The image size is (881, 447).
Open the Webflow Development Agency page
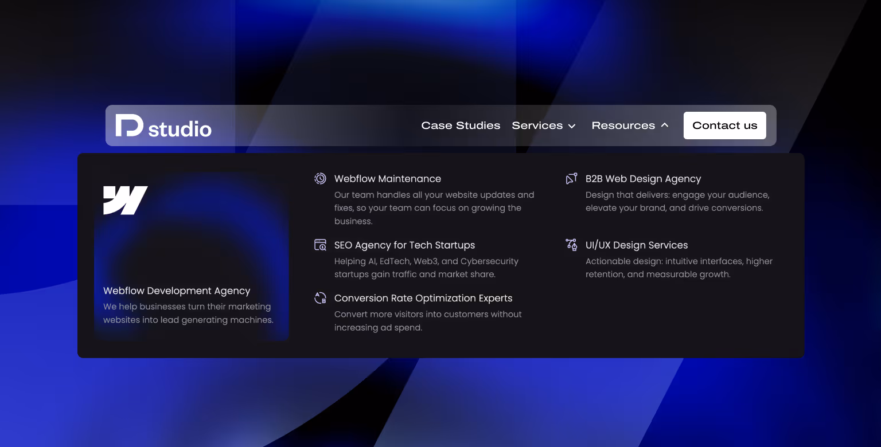point(177,291)
